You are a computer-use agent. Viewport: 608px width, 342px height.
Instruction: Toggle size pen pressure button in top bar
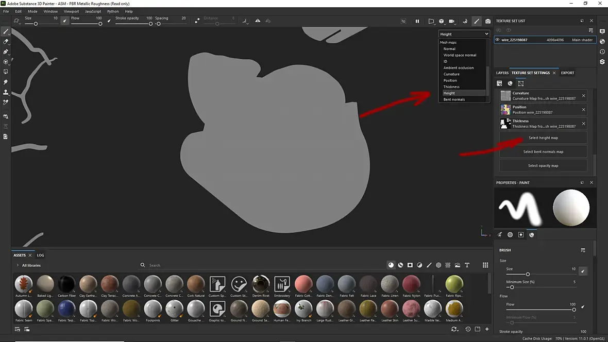[x=65, y=21]
